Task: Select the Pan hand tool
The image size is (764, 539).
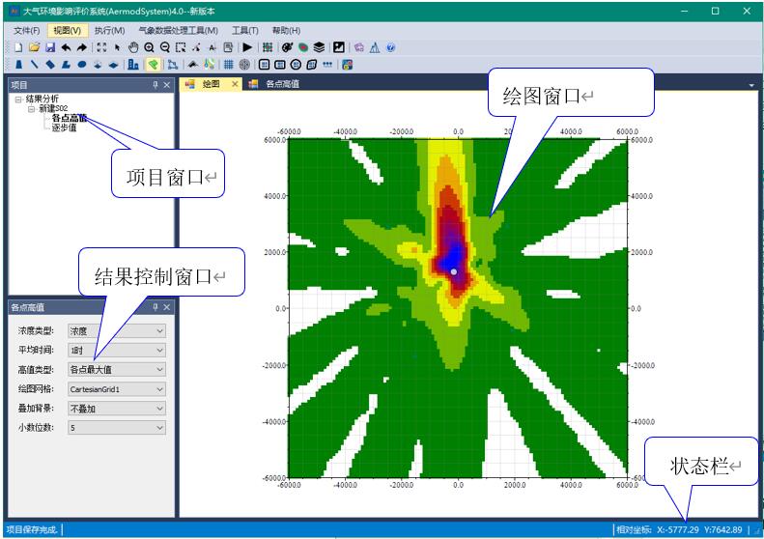Action: coord(133,46)
